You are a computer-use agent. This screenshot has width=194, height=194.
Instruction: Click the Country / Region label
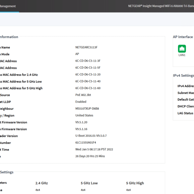tap(7, 115)
